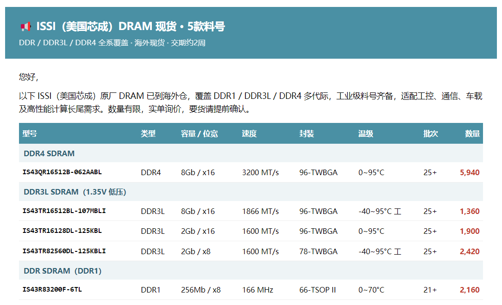
Task: Click the '21+' batch cell
Action: coord(430,290)
